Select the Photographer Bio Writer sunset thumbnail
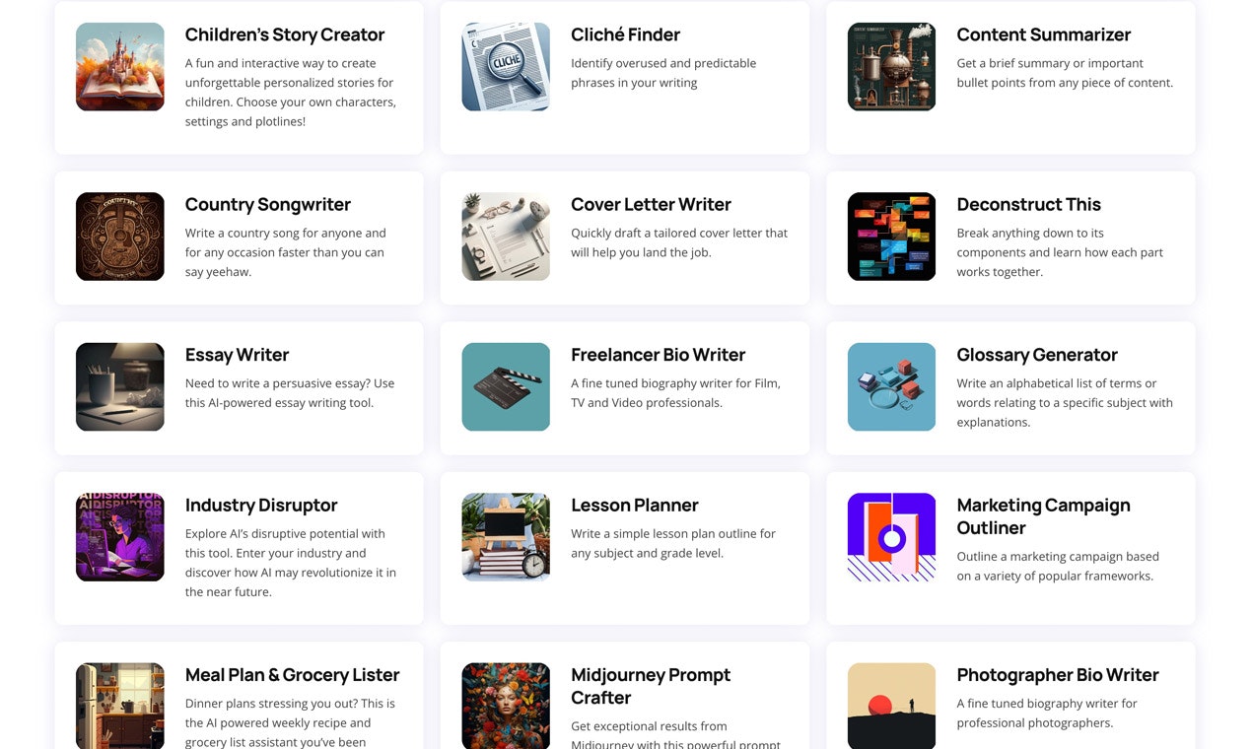Screen dimensions: 1252x749 point(891,706)
